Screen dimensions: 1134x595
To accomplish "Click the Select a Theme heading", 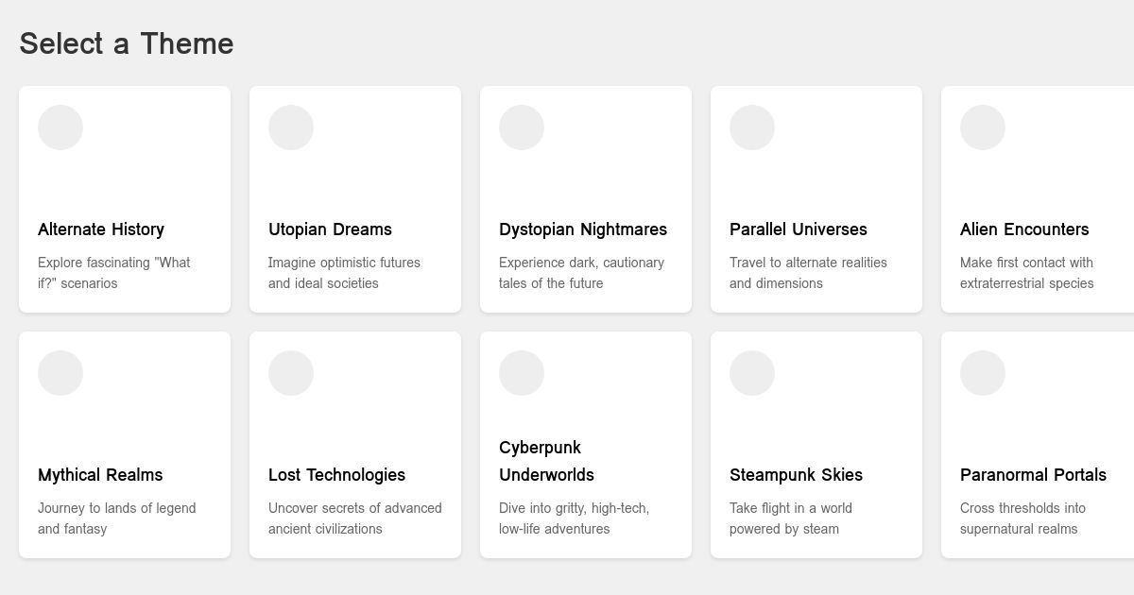I will [126, 43].
